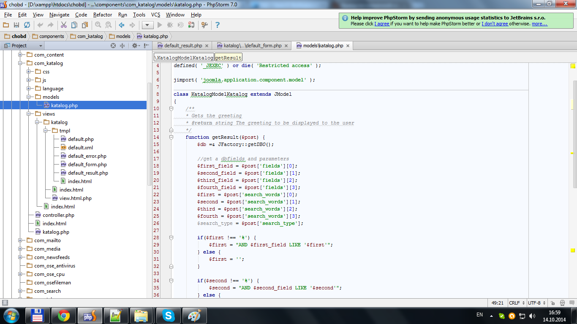This screenshot has width=577, height=324.
Task: Click the Save All floppy disk icon
Action: [x=16, y=25]
